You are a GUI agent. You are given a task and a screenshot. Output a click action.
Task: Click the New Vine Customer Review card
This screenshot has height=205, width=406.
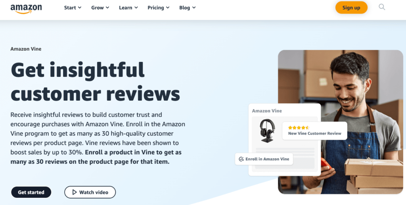click(314, 131)
